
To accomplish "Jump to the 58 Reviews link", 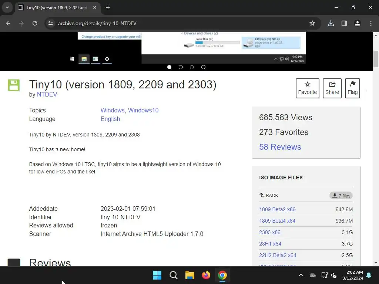I will (280, 147).
